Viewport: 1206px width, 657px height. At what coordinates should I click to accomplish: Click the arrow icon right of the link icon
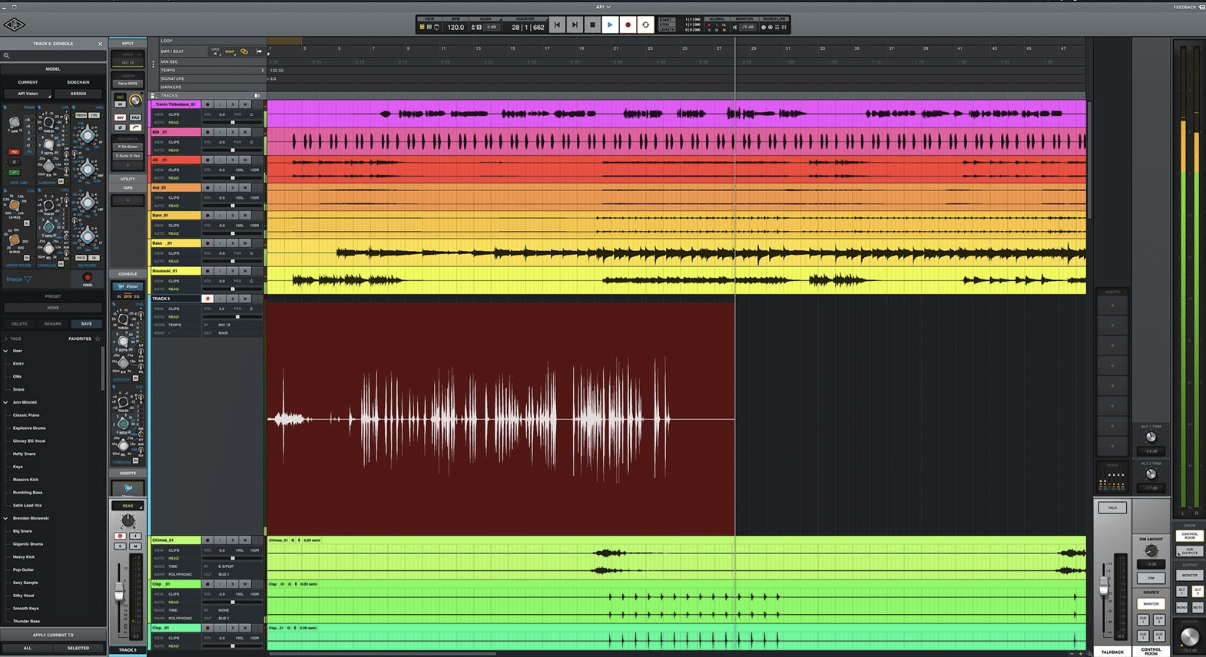click(259, 51)
